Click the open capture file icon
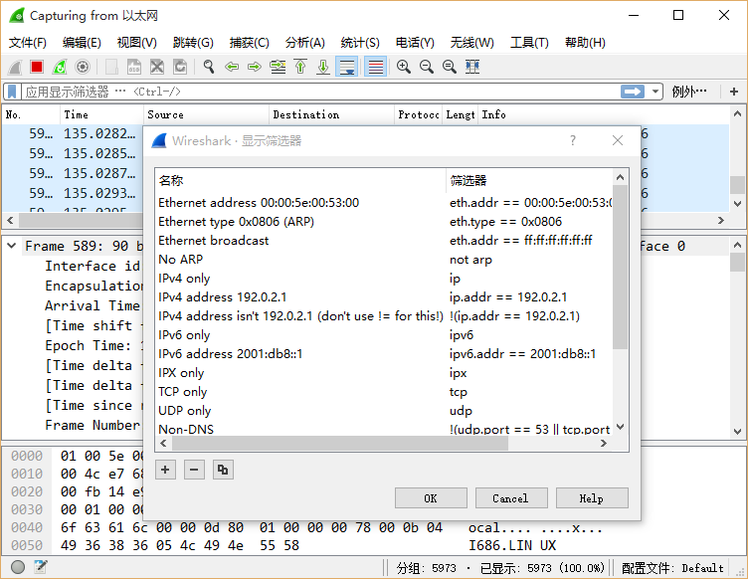748x579 pixels. (x=111, y=67)
